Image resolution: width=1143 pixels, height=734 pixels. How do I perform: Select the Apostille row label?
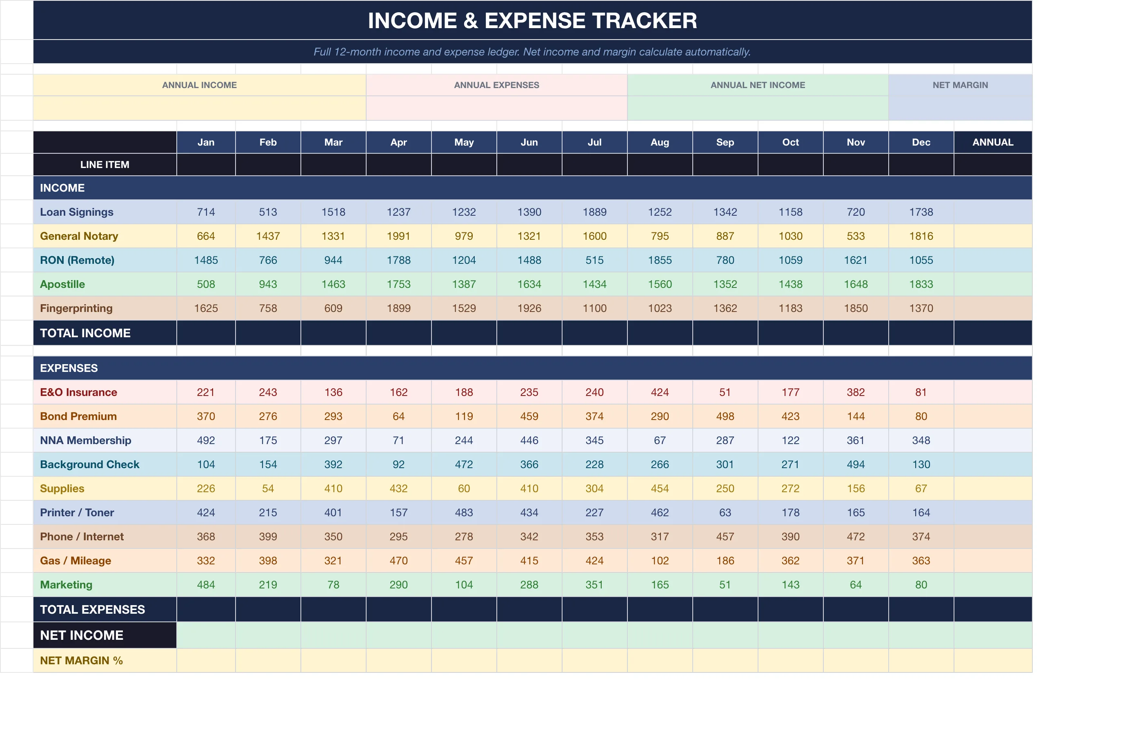coord(105,284)
